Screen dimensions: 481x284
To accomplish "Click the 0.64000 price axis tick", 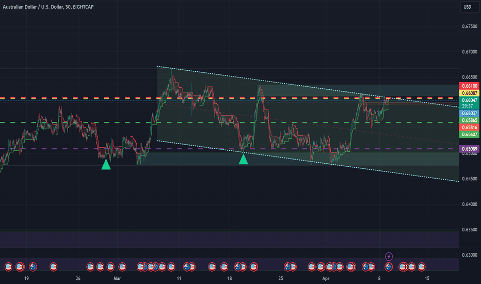I will [470, 204].
